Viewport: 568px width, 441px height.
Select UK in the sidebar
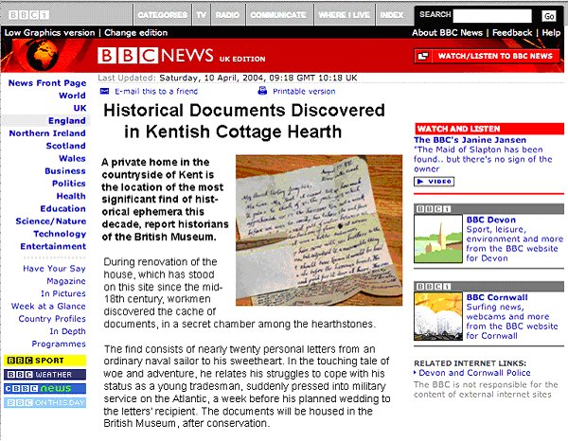pyautogui.click(x=80, y=108)
